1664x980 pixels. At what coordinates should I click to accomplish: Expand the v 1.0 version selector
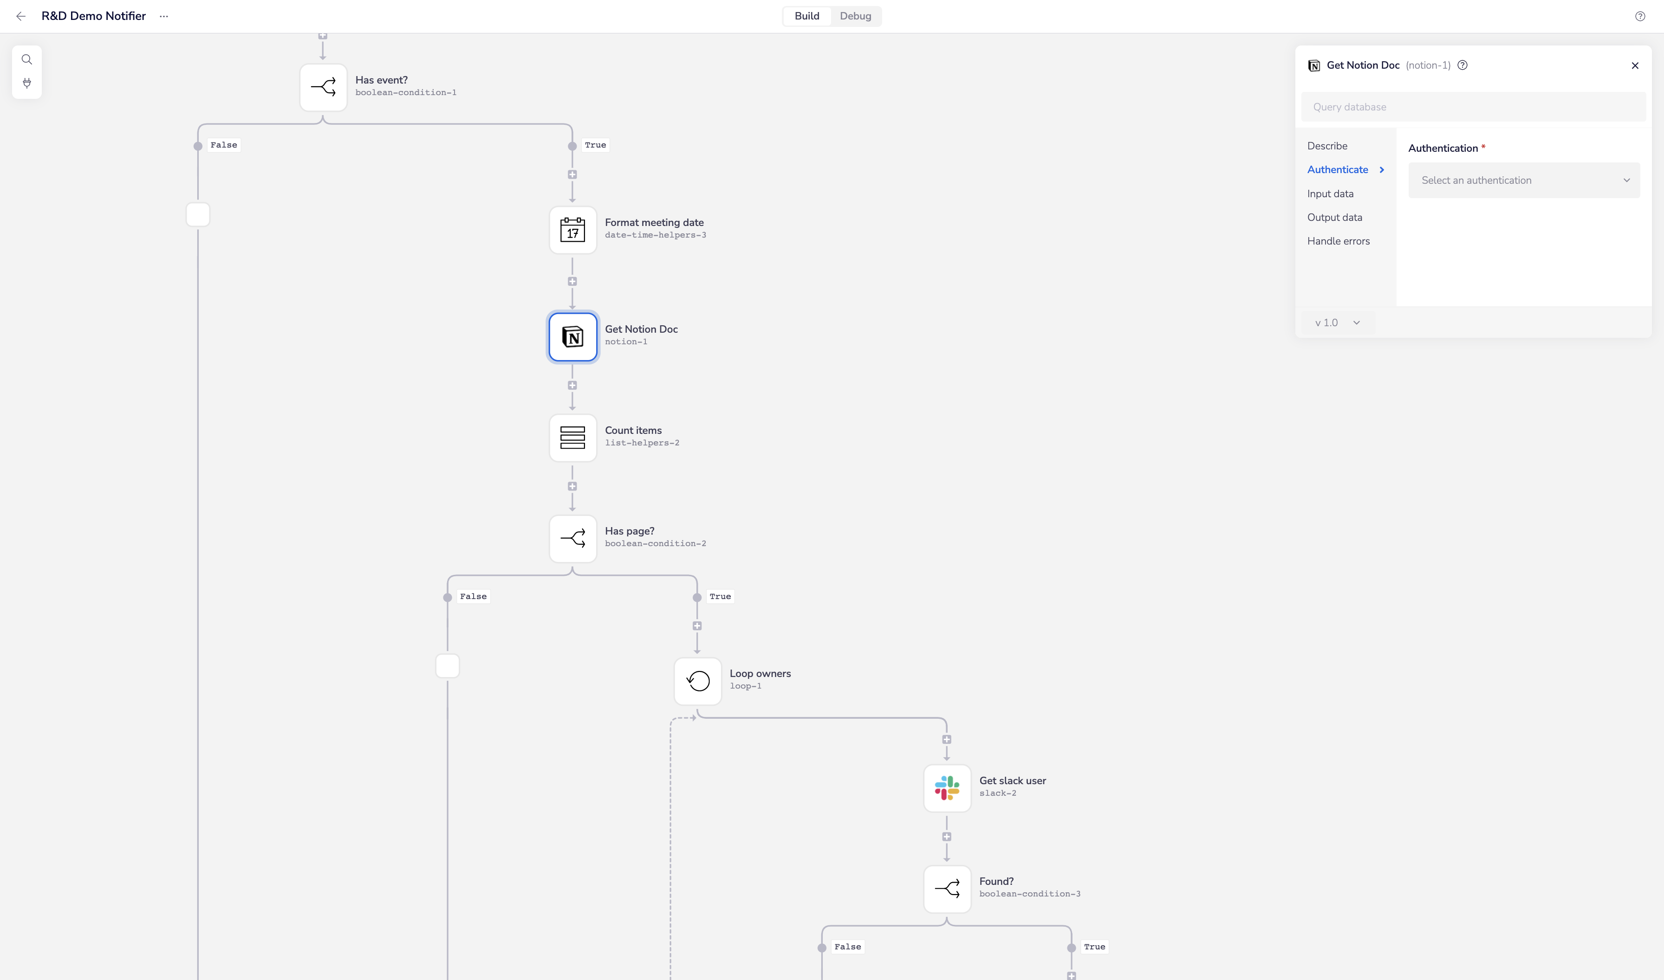pos(1337,322)
